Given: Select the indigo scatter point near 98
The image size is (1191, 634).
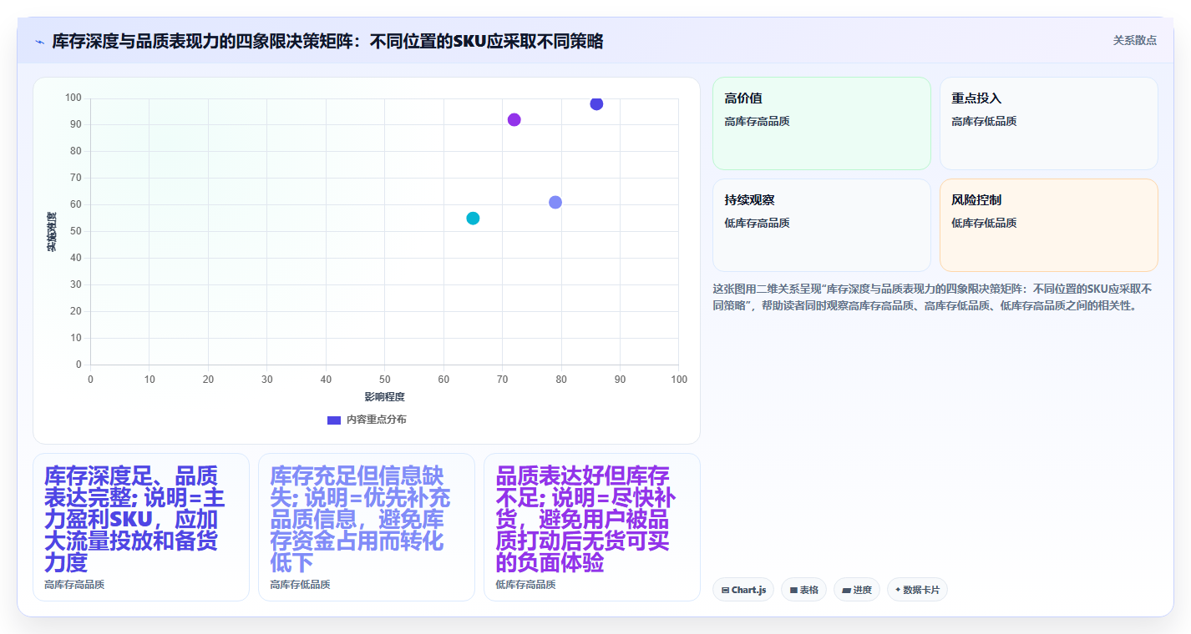Looking at the screenshot, I should pyautogui.click(x=596, y=103).
